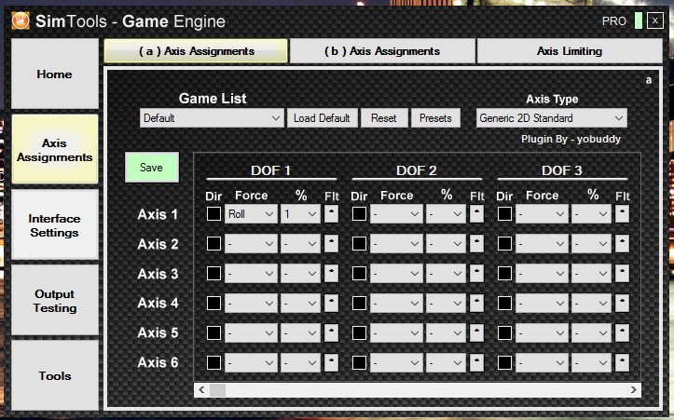Click the Flt filter button for Axis 1 DOF 1
Image resolution: width=674 pixels, height=420 pixels.
pos(331,214)
